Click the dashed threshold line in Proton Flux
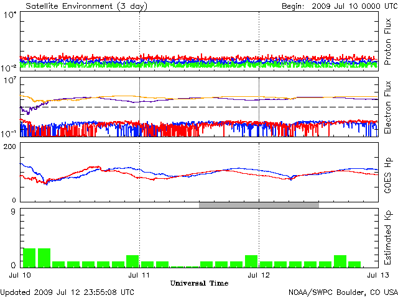 tap(199, 41)
